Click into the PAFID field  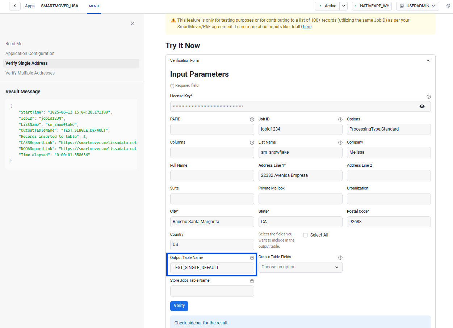click(x=212, y=129)
